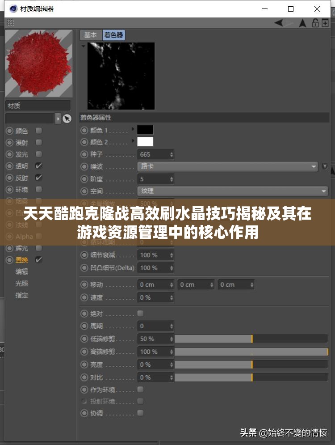Toggle animation dot for 亮度
Image resolution: width=335 pixels, height=445 pixels.
pos(84,364)
